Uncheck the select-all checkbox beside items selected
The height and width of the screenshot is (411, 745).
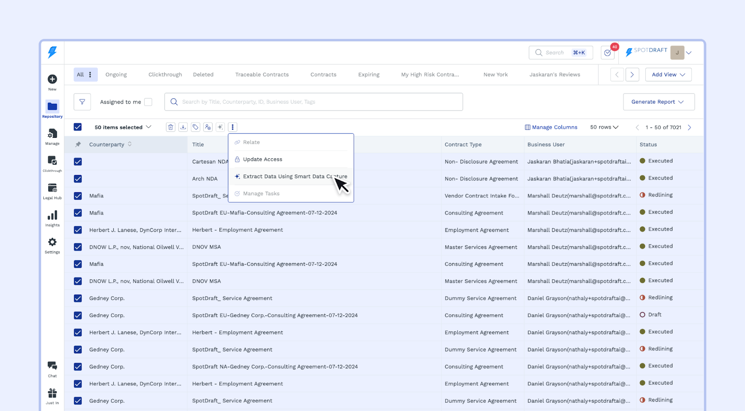coord(78,127)
